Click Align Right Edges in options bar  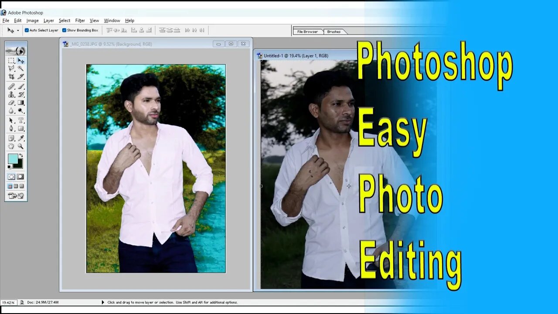click(x=149, y=30)
